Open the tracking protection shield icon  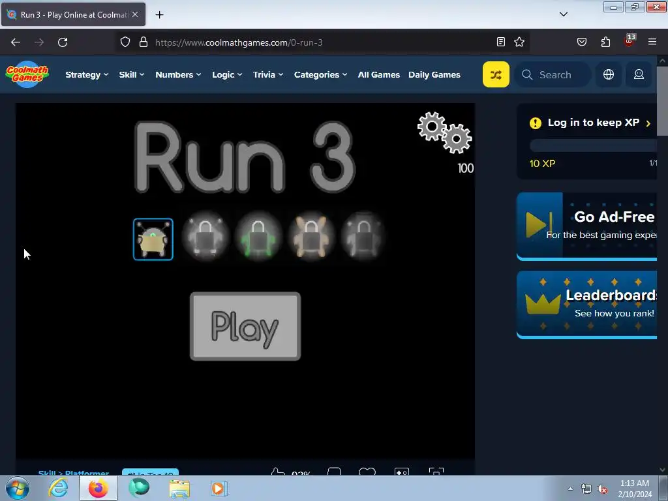point(125,42)
